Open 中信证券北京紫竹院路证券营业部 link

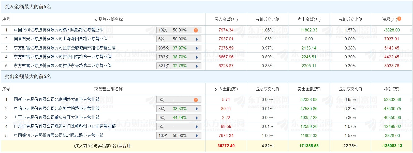click(x=57, y=109)
